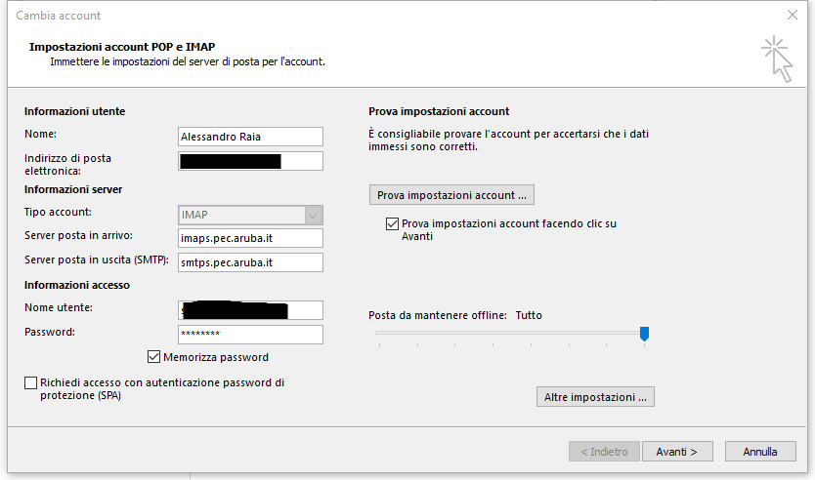
Task: Click the Informazioni accesso label
Action: (77, 285)
